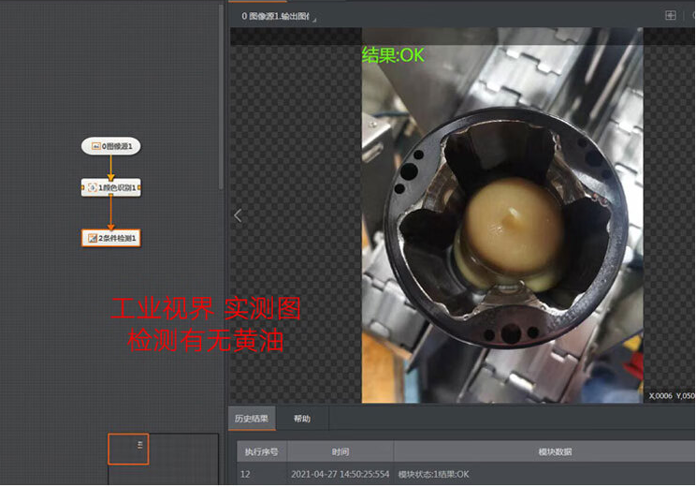Click the 时间 column header
Image resolution: width=696 pixels, height=487 pixels.
click(x=340, y=451)
